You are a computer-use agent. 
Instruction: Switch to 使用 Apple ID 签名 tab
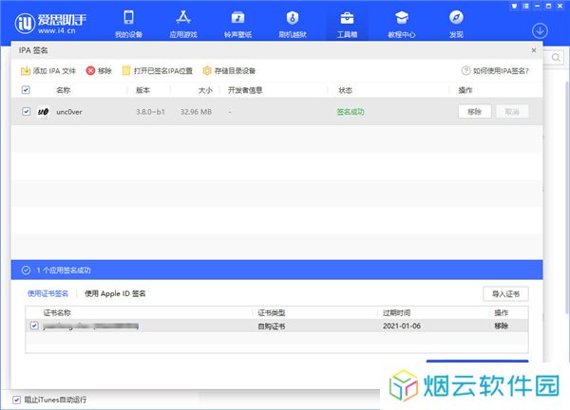point(115,294)
